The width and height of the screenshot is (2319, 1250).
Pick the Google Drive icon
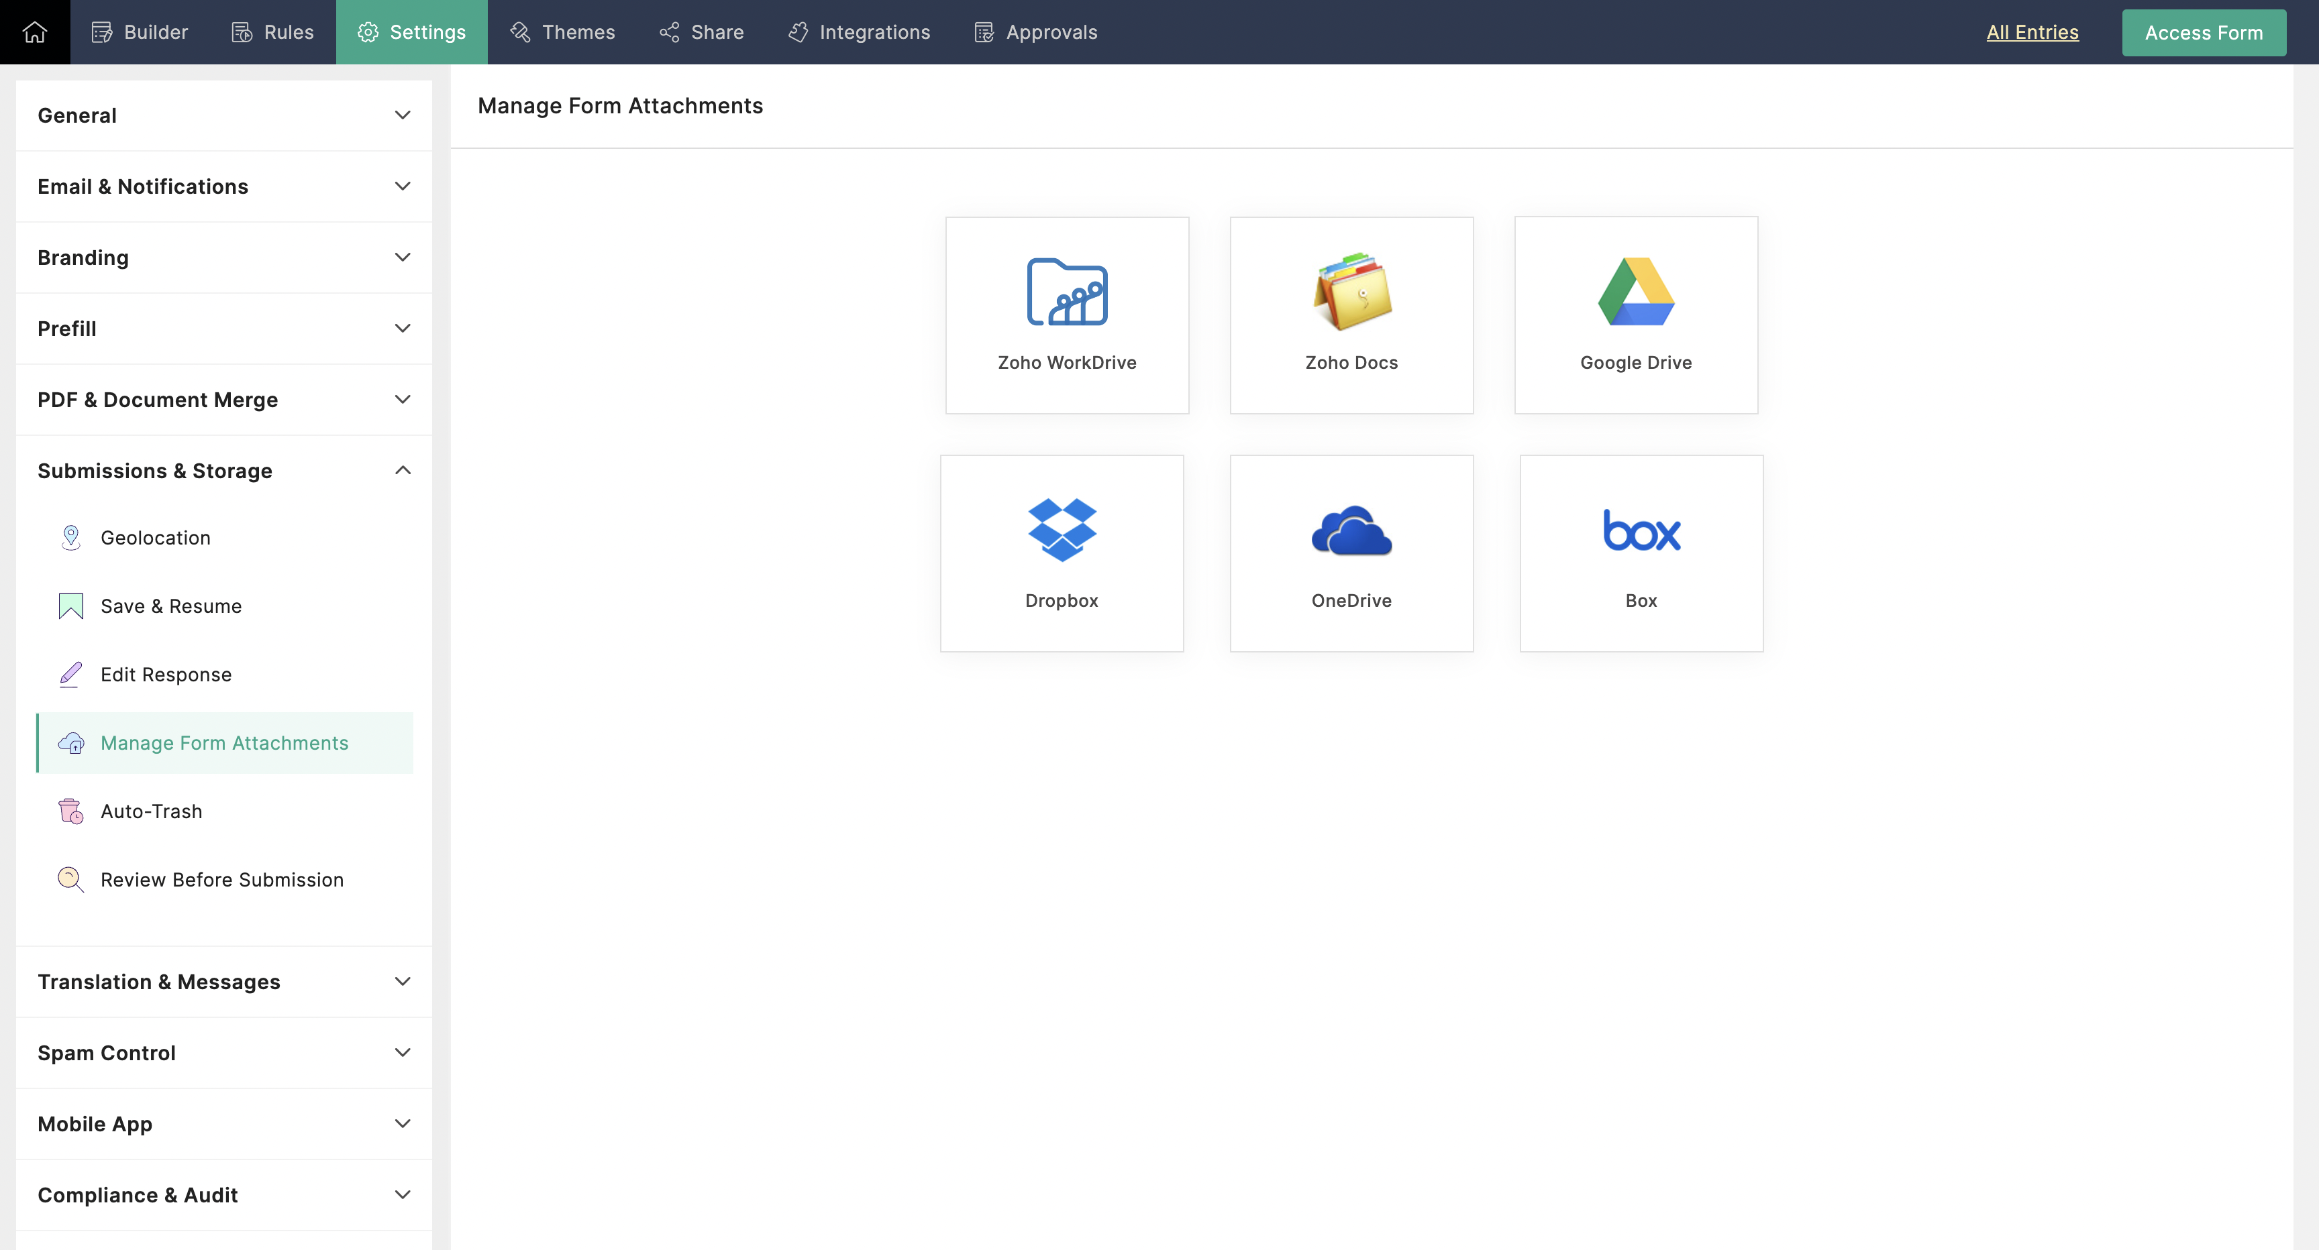click(1636, 292)
